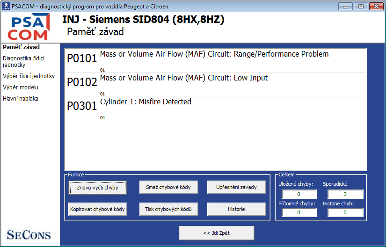Return to Hlavní nabídka
386x247 pixels.
click(21, 98)
